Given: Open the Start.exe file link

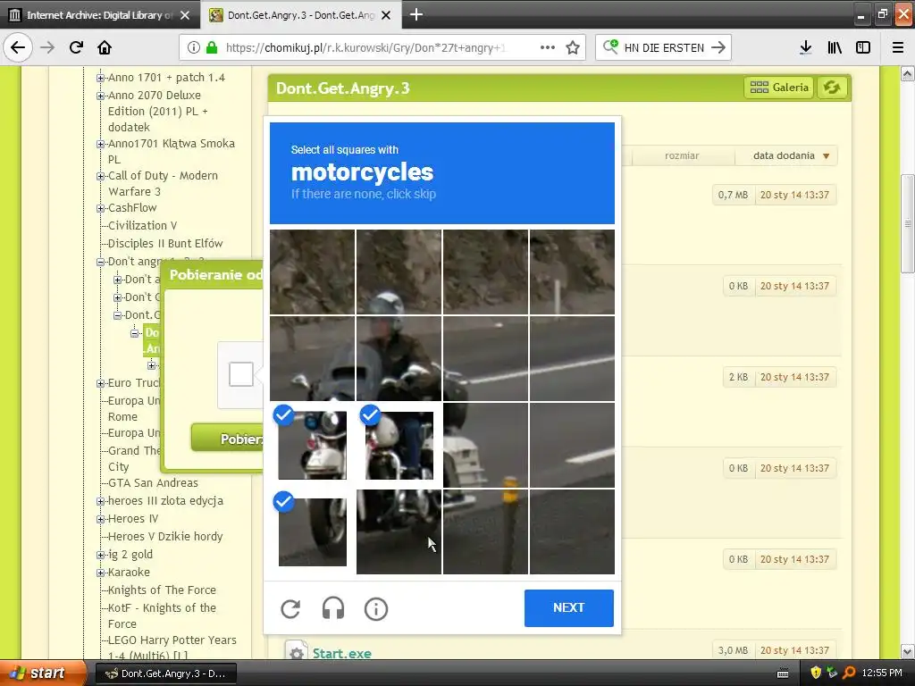Looking at the screenshot, I should point(342,653).
